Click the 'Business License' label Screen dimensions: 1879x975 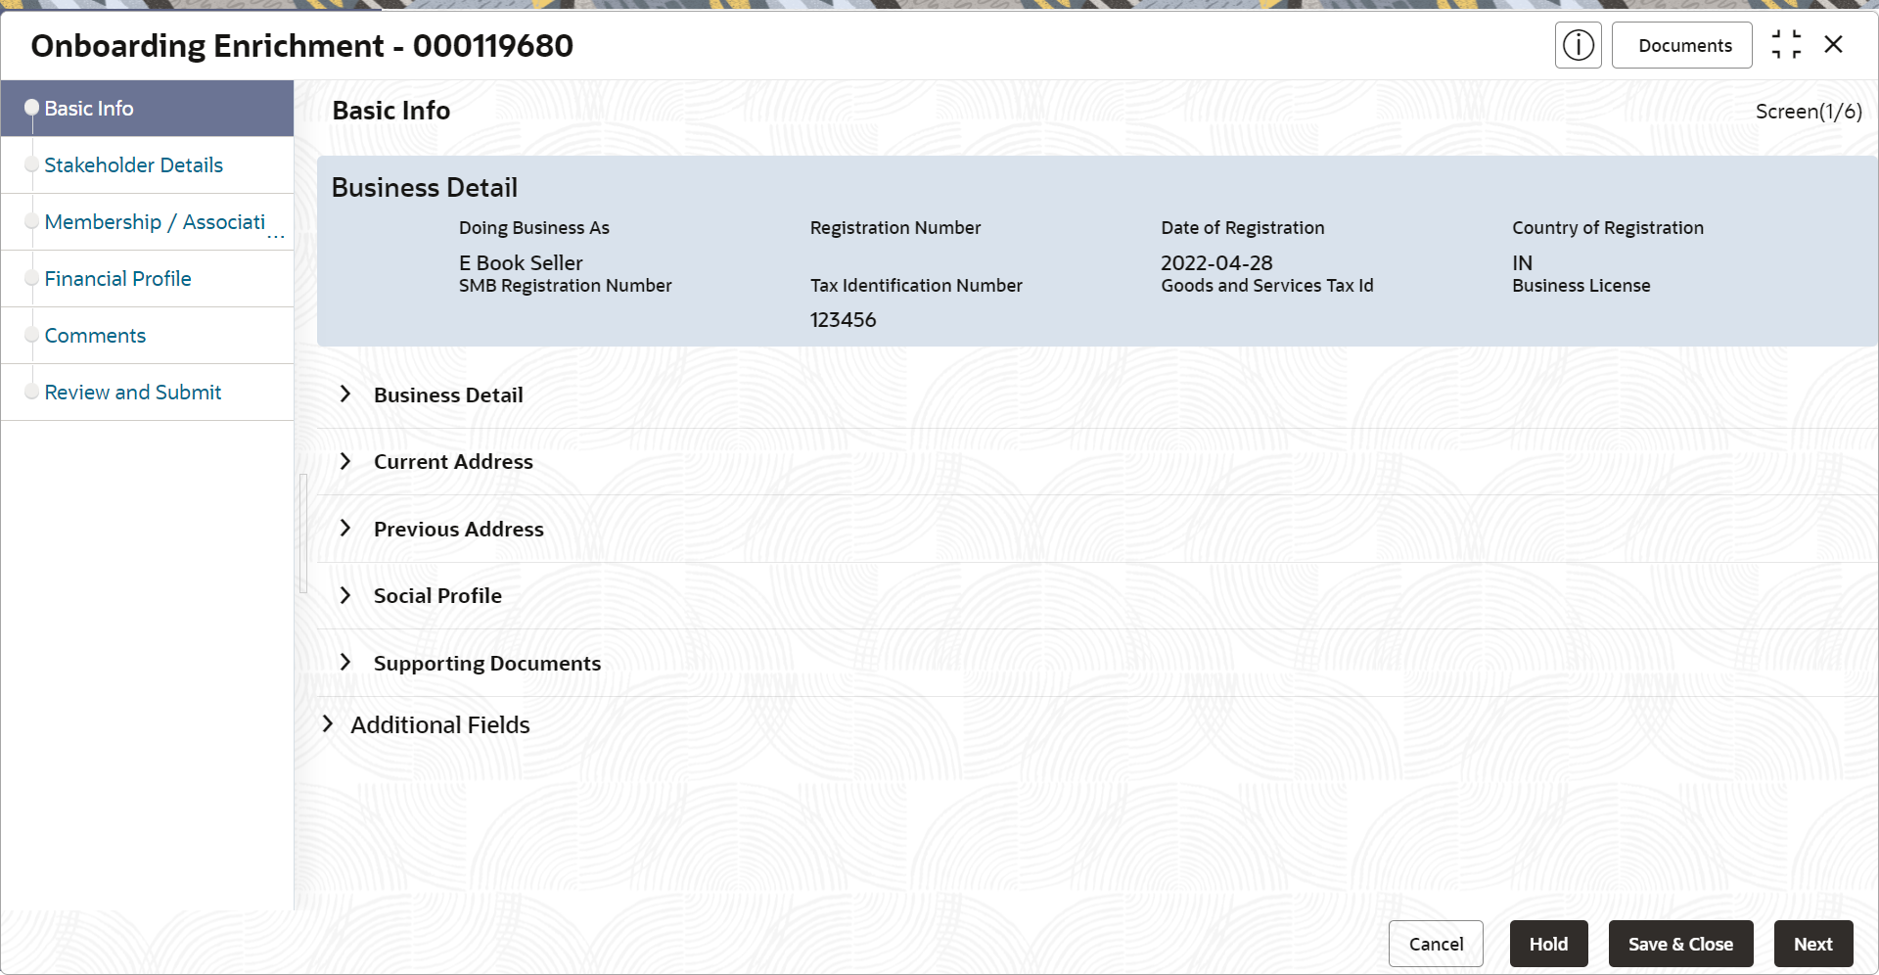pyautogui.click(x=1581, y=286)
